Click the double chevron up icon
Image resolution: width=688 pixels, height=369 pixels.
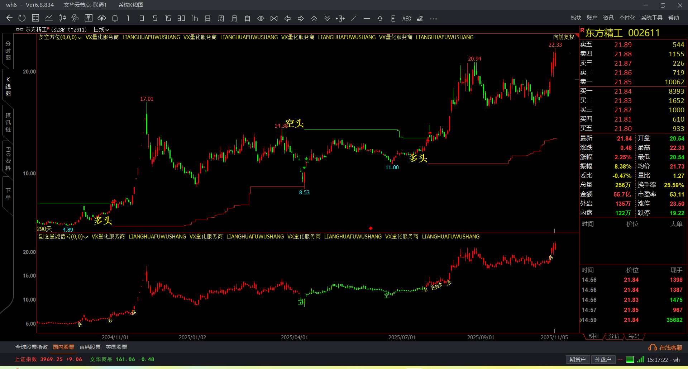pyautogui.click(x=314, y=18)
